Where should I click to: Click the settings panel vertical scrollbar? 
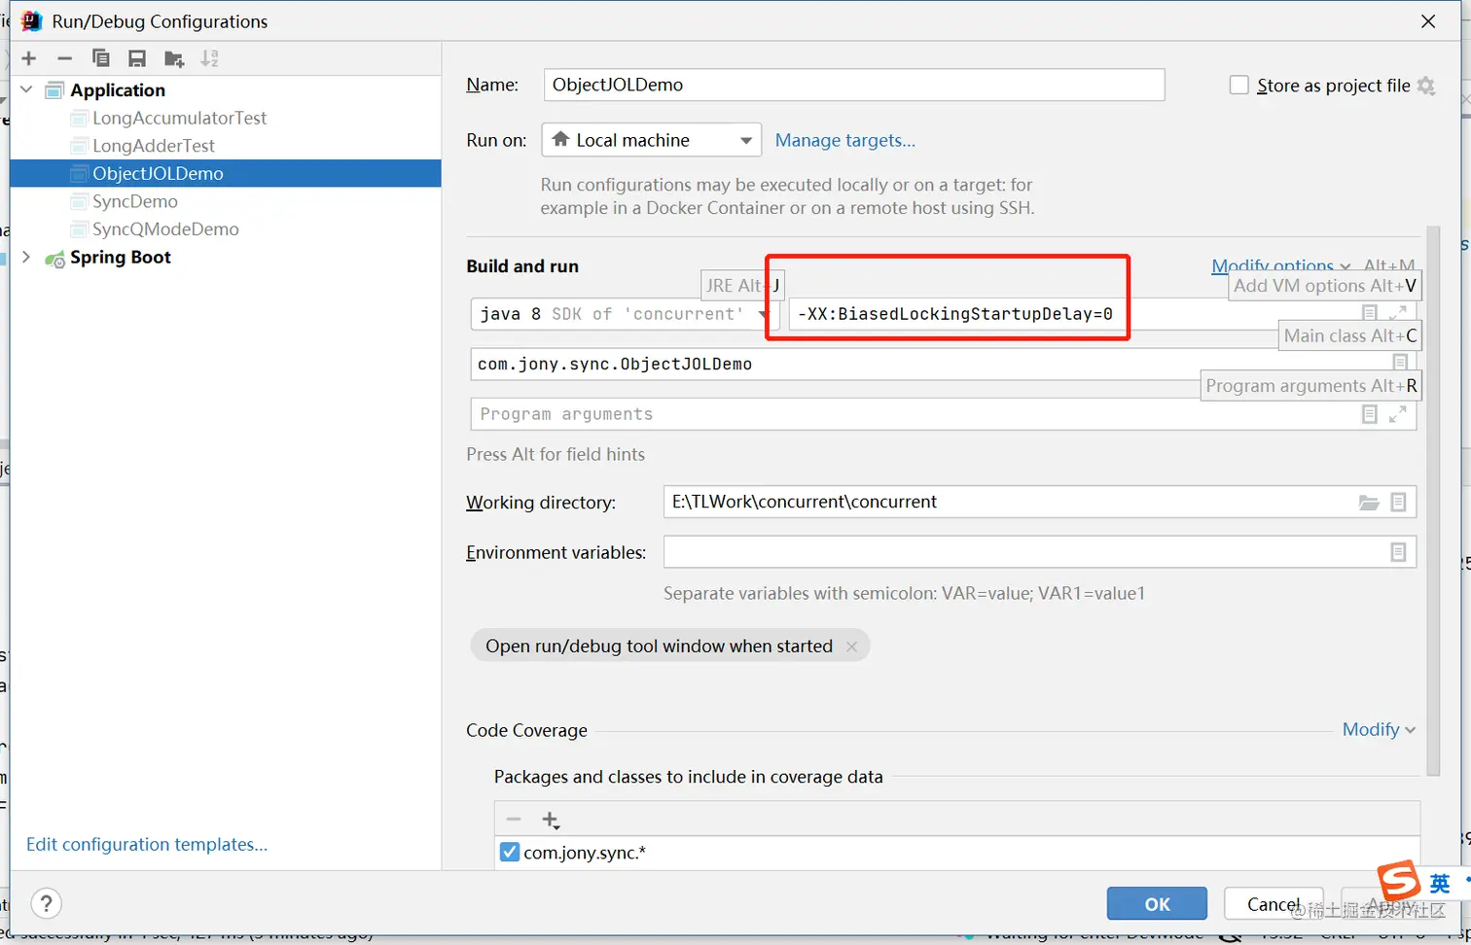[x=1432, y=501]
